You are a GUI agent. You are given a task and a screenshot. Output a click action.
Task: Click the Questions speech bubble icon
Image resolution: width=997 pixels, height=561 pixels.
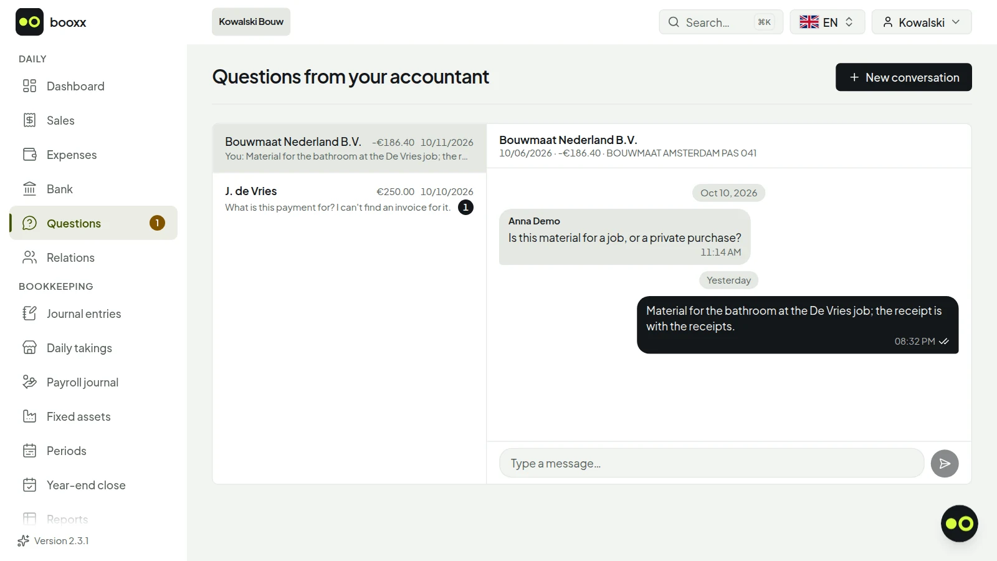click(x=29, y=223)
